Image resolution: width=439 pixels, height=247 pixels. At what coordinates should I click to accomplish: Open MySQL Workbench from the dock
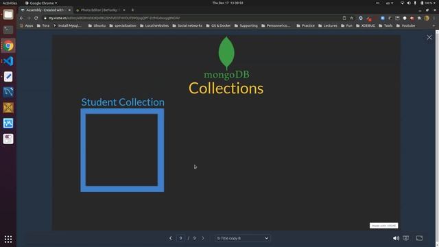point(8,92)
